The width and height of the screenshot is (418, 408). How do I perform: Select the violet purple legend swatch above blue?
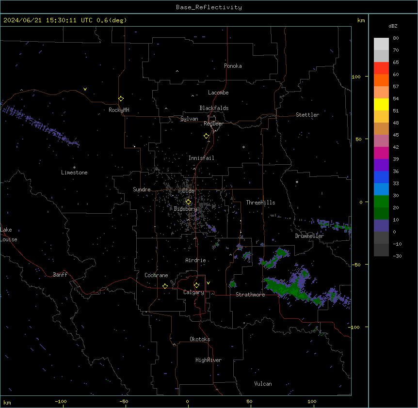tap(381, 165)
